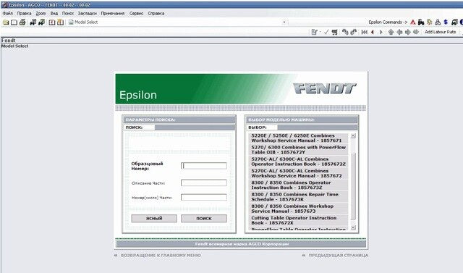Open the dropdown arrow beside notepad icon

coord(320,32)
